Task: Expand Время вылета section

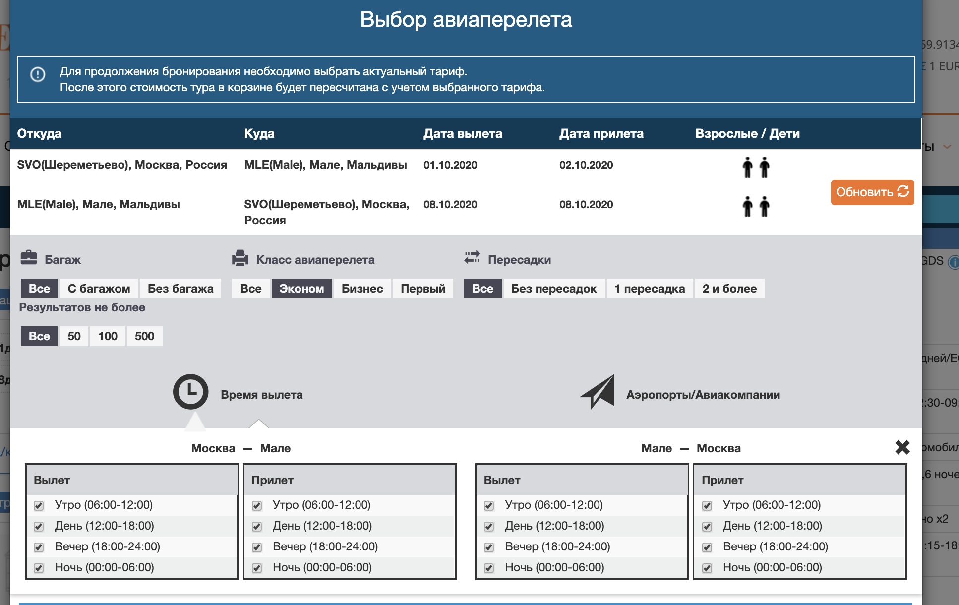Action: point(261,395)
